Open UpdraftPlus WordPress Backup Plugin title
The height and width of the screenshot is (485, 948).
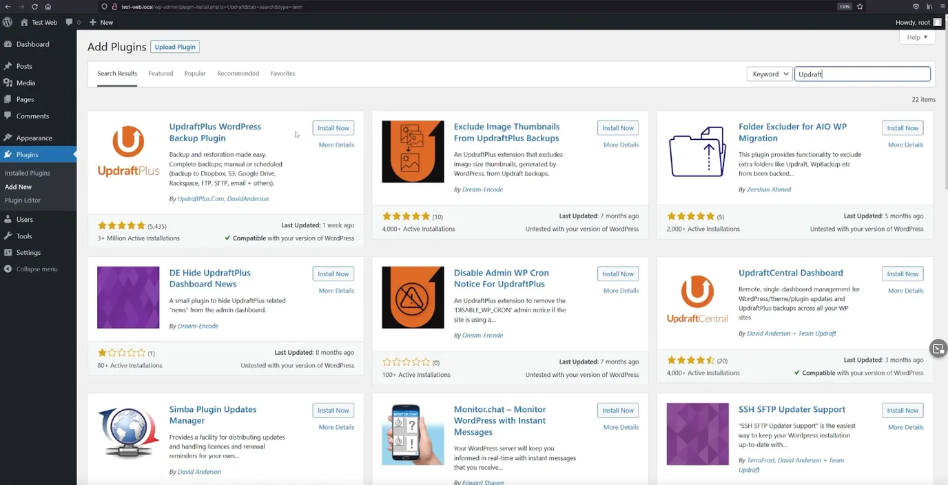[x=215, y=132]
